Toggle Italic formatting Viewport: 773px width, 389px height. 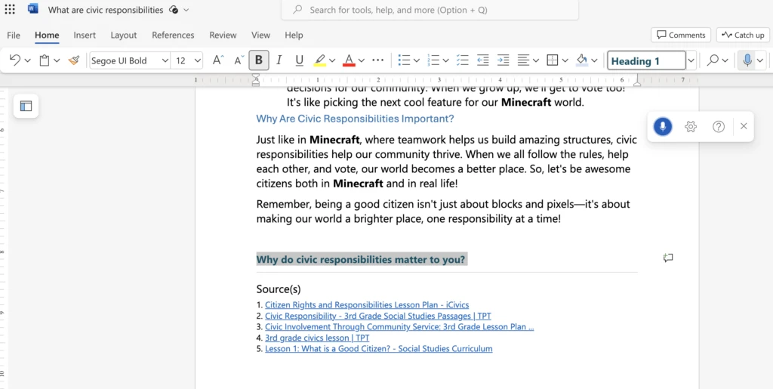pyautogui.click(x=279, y=60)
